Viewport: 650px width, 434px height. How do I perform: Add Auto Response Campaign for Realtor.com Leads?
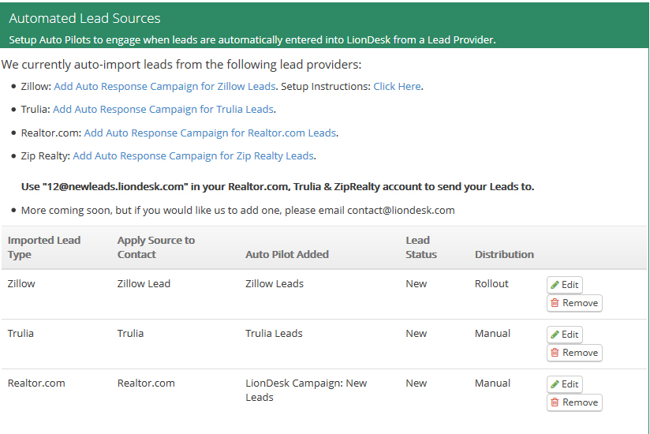[x=210, y=133]
